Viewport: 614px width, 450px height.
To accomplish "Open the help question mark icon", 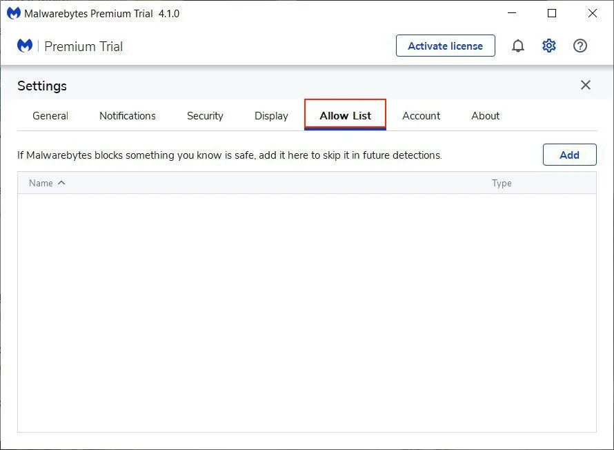I will (x=580, y=46).
